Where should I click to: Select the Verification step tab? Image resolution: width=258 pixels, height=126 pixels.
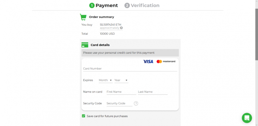142,5
